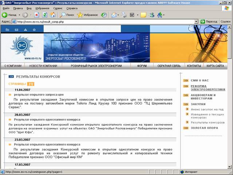Click Internet zone globe icon in status bar

coord(182,172)
